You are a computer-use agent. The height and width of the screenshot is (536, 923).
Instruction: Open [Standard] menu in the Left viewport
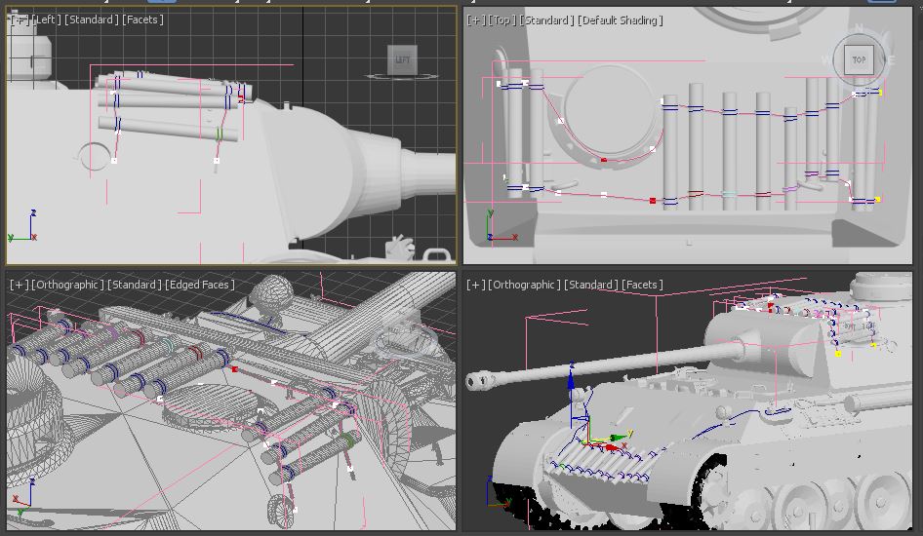(x=91, y=19)
